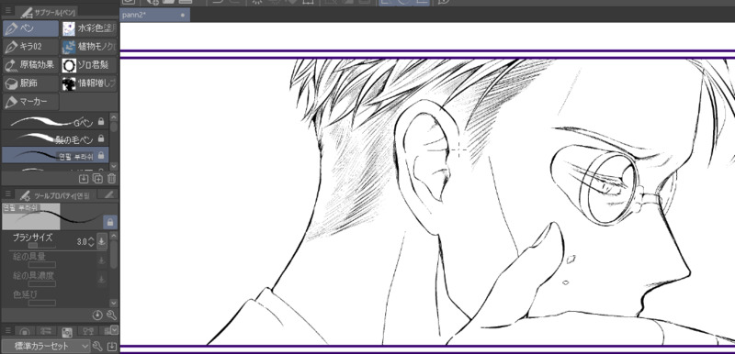Toggle the lock in the tool property preview

pyautogui.click(x=110, y=222)
